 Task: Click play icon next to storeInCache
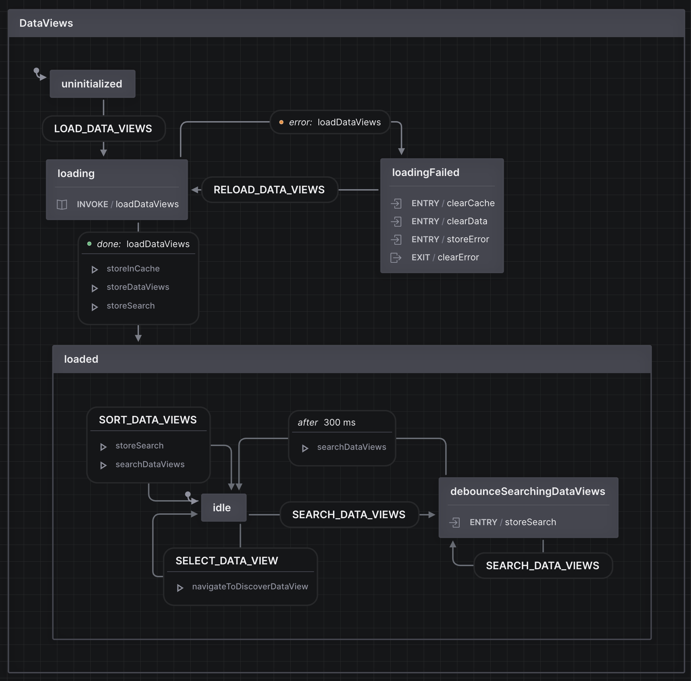tap(94, 270)
